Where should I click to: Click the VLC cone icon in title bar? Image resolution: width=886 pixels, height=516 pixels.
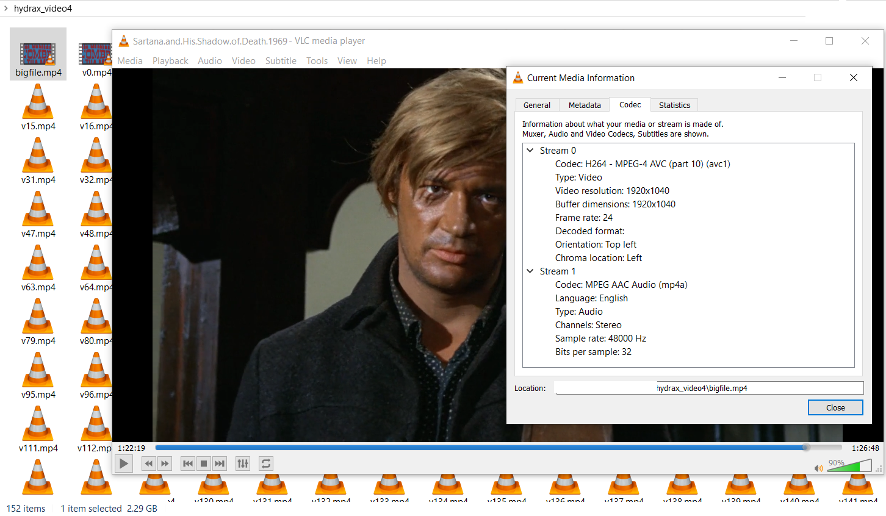pos(123,41)
